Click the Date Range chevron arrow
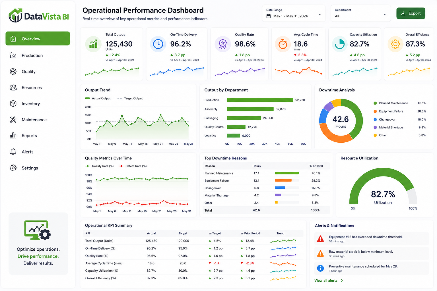The image size is (437, 291). (x=320, y=14)
